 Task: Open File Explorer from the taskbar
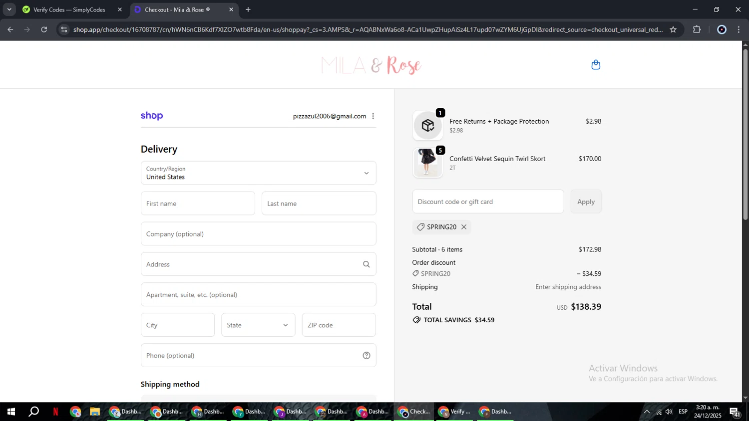tap(94, 412)
